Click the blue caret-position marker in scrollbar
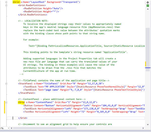 click(148, 68)
